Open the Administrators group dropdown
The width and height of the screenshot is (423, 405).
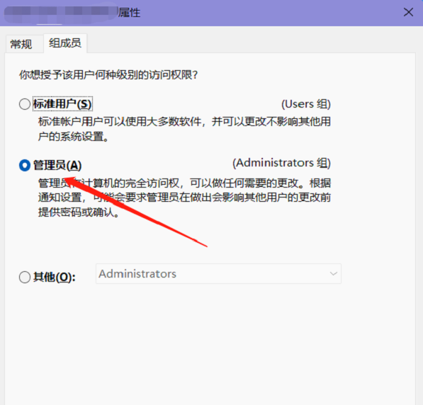(218, 274)
